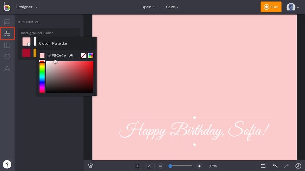Select the Customize sliders sidebar icon

coord(7,33)
